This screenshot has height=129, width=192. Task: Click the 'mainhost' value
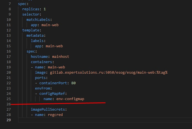pos(61,57)
